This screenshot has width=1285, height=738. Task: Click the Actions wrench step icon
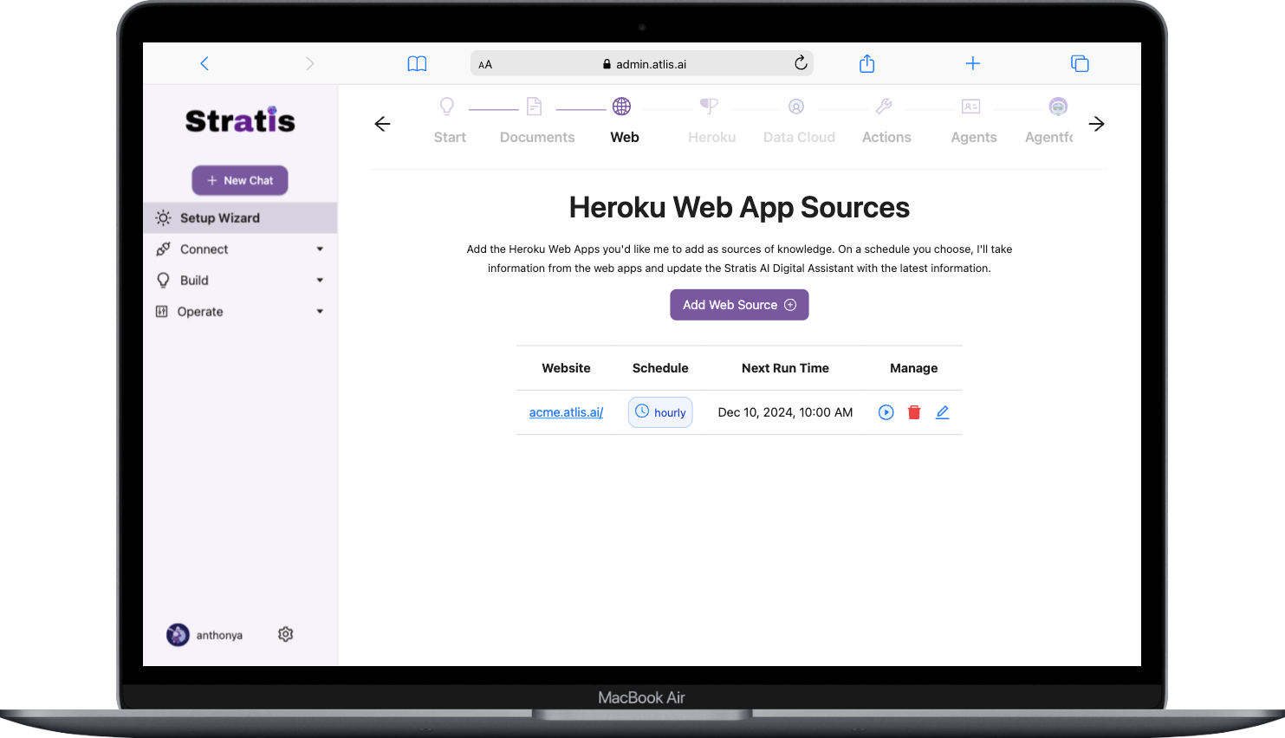point(884,107)
